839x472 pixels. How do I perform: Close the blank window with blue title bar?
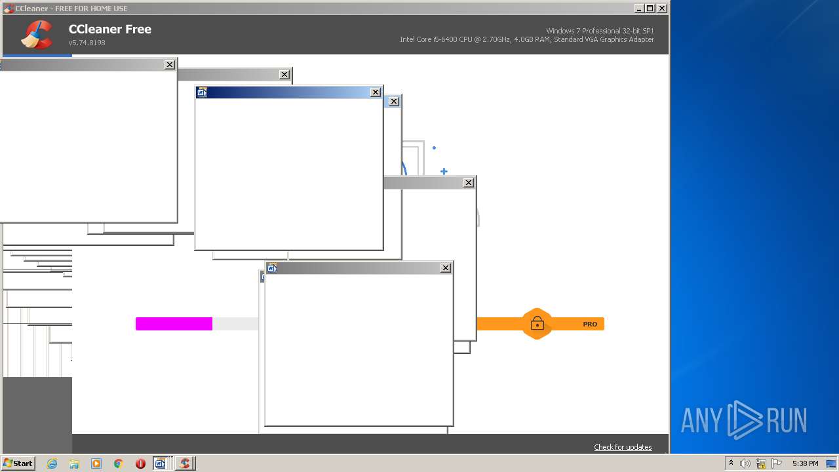pos(376,92)
